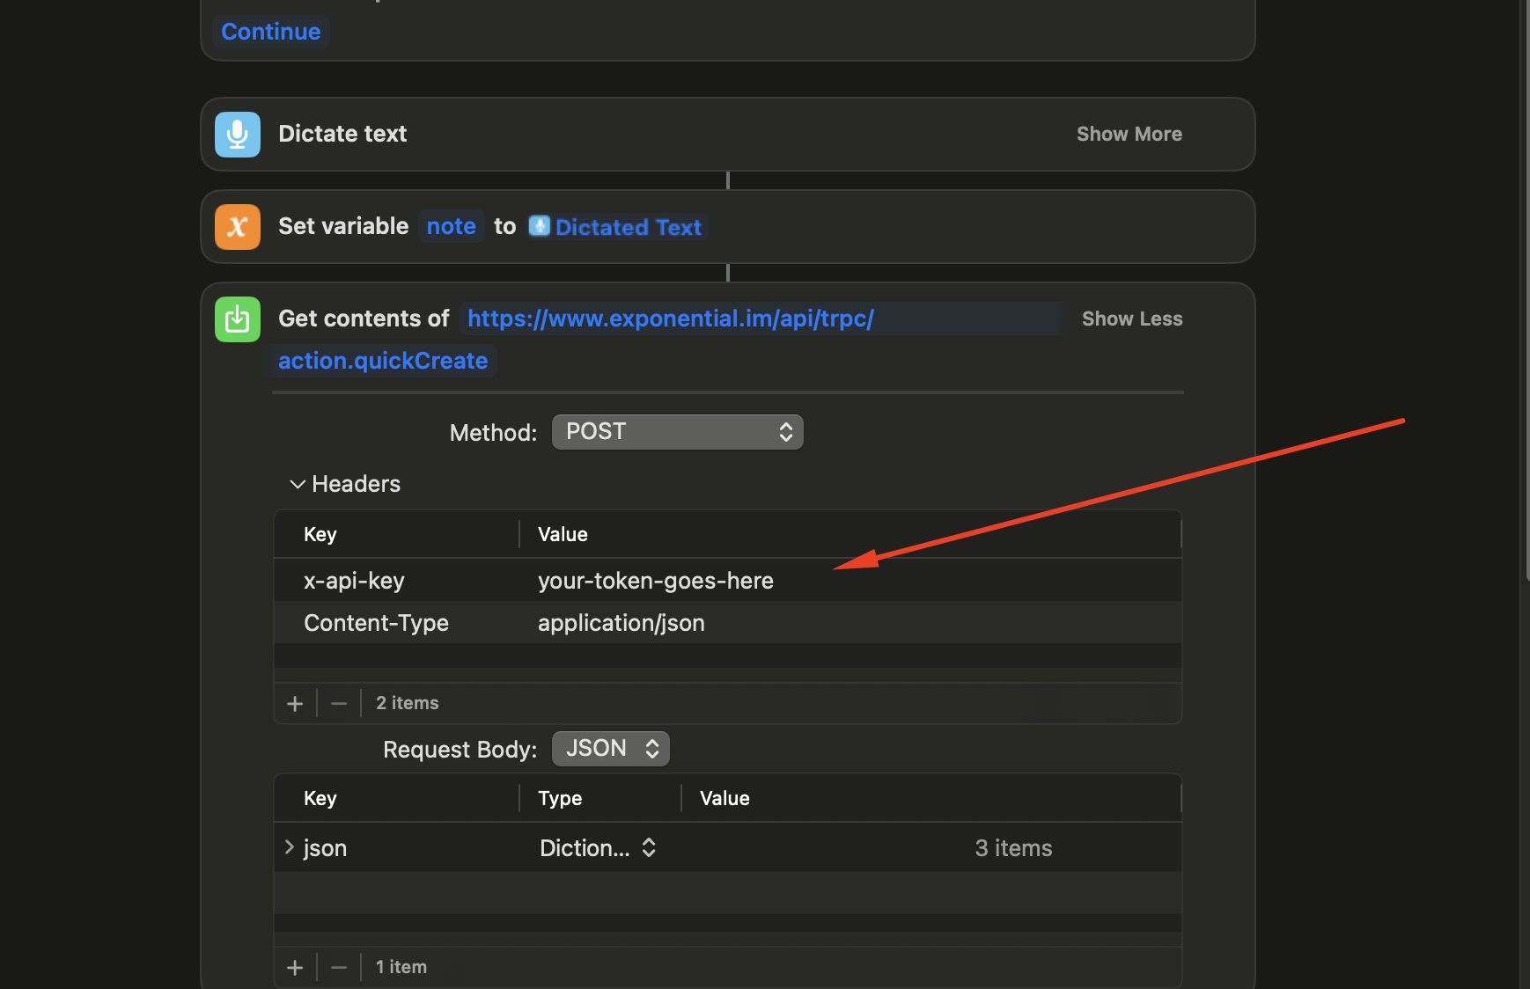
Task: Click the green Get contents action icon
Action: (x=238, y=319)
